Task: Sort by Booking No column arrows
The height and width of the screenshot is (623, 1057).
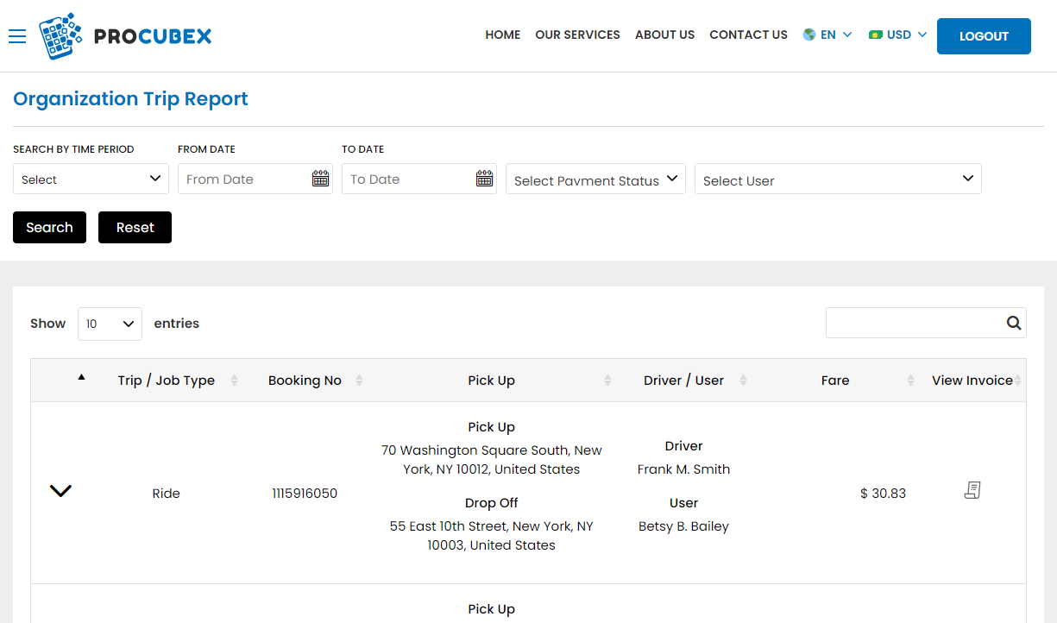Action: (359, 381)
